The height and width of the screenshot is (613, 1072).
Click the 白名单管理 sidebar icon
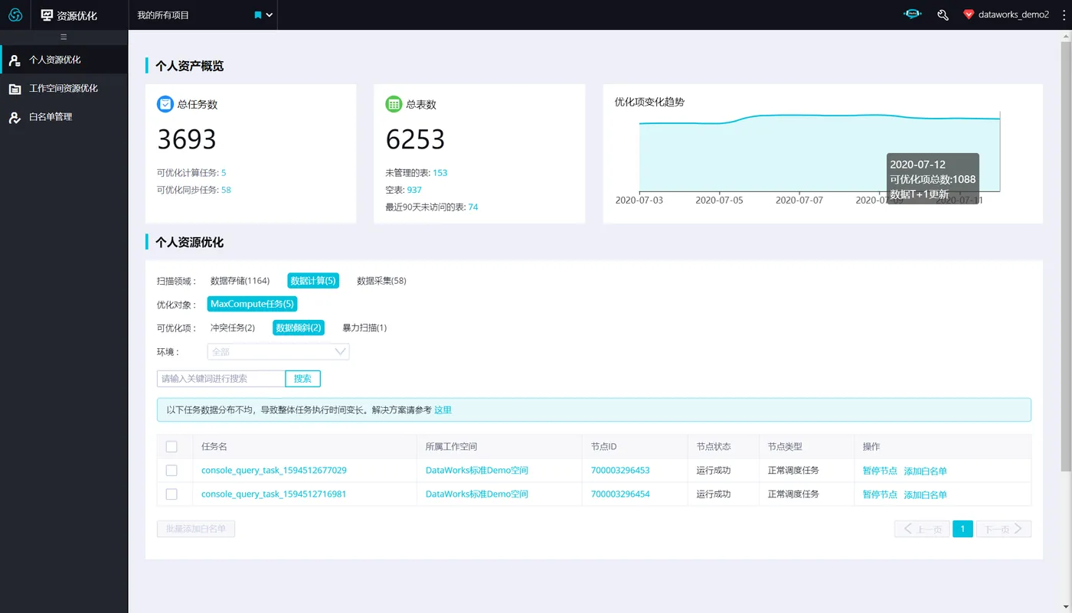tap(15, 117)
